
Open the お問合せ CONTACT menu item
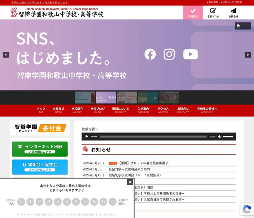point(183,110)
